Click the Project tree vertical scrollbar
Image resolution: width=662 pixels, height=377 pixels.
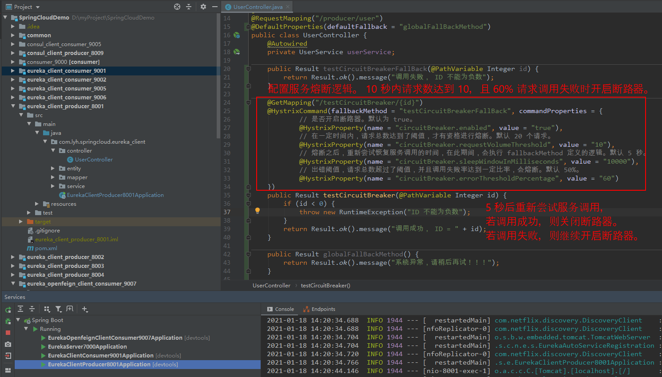218,75
